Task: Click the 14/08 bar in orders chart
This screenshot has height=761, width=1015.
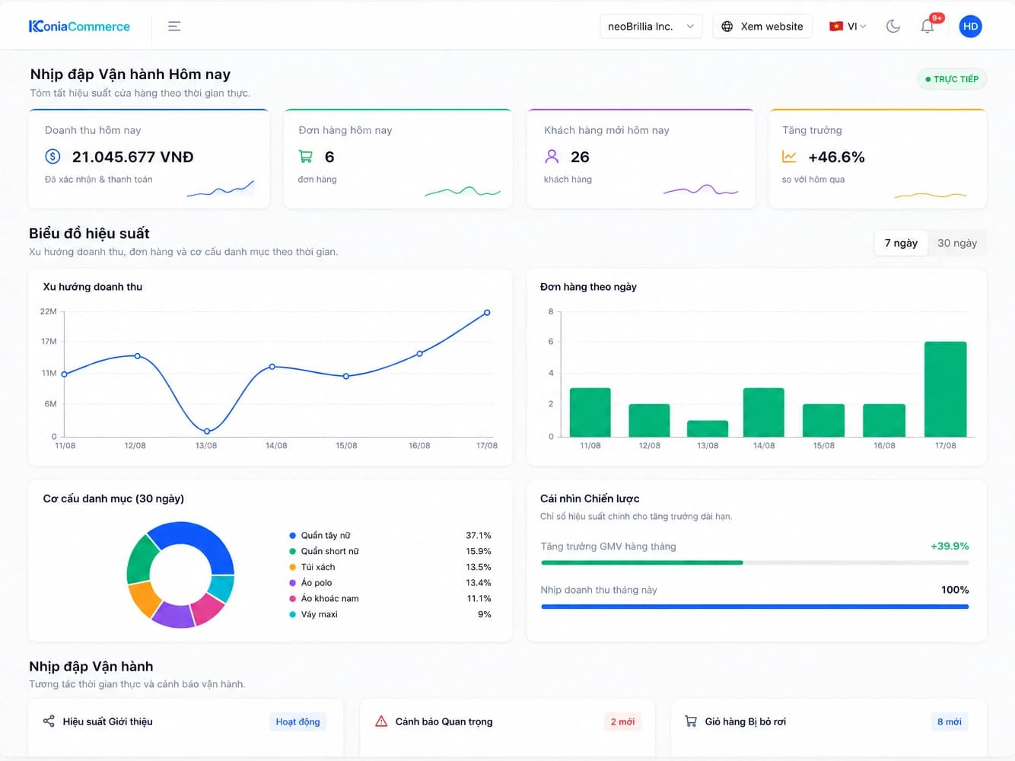Action: pyautogui.click(x=764, y=412)
